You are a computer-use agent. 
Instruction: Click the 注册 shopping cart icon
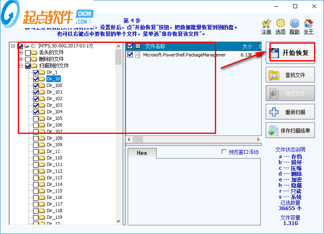266,23
